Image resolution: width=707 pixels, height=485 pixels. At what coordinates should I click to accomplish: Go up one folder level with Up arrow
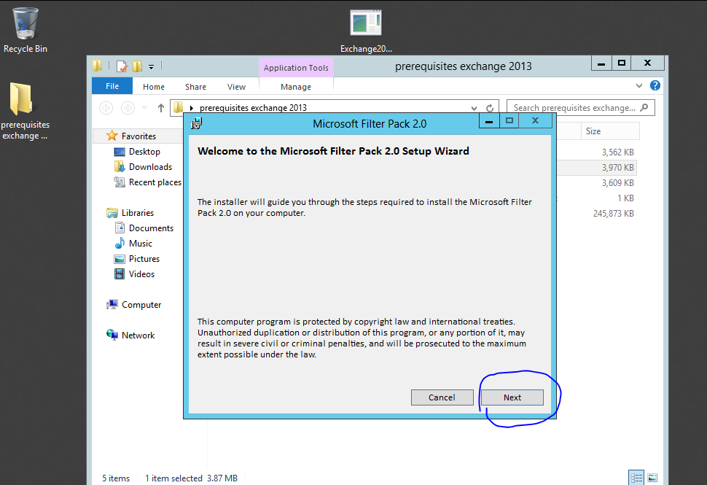tap(161, 108)
